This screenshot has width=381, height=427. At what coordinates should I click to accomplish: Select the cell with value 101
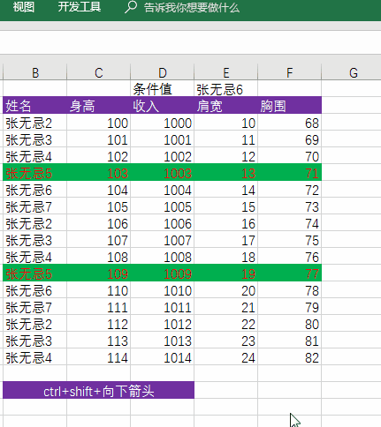(99, 139)
